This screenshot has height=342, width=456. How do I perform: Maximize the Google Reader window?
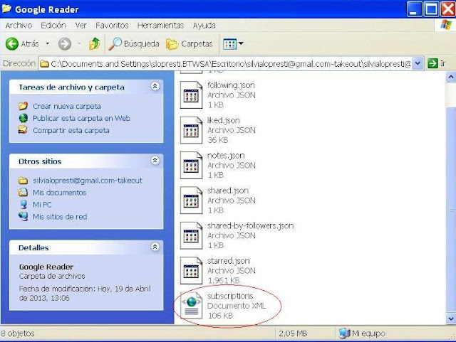(431, 9)
